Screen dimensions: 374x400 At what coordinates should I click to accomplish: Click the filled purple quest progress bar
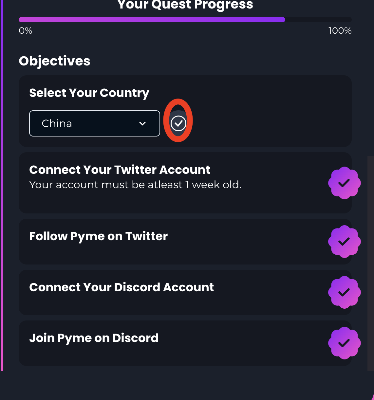(x=152, y=20)
